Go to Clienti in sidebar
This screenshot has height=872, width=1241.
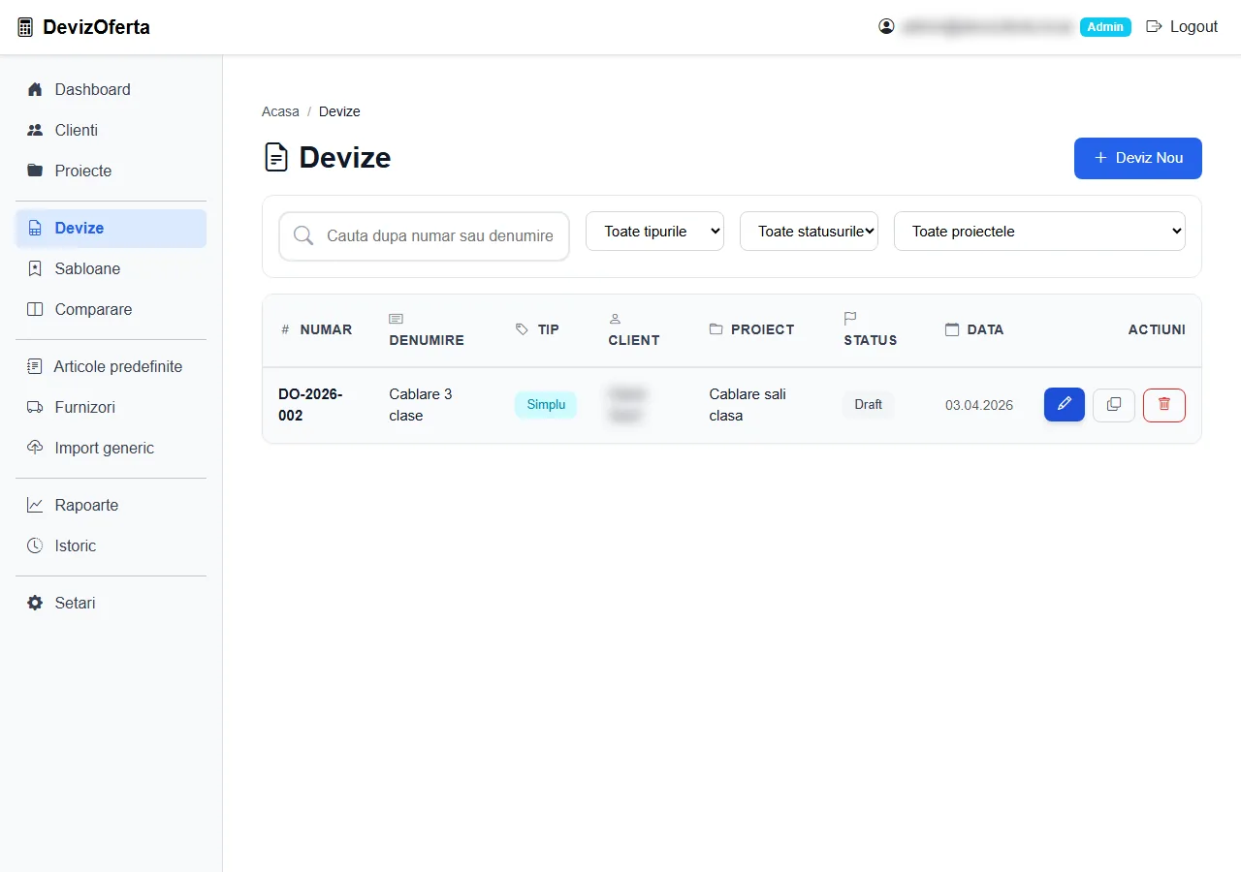[111, 130]
